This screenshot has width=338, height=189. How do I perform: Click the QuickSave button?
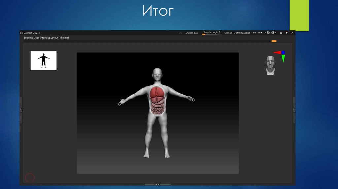click(x=192, y=33)
